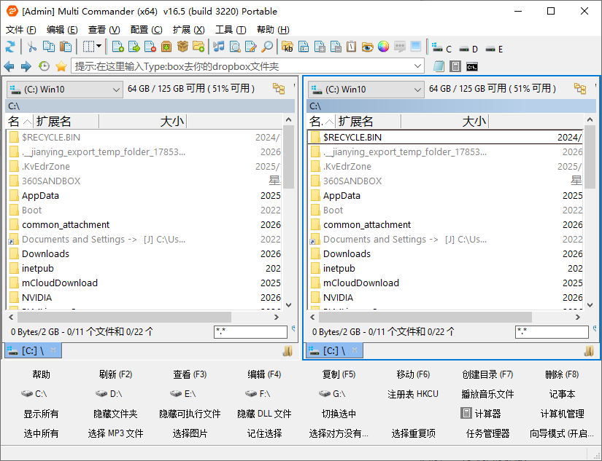The width and height of the screenshot is (602, 461).
Task: Click the 隐藏文件夹 button
Action: coord(115,414)
